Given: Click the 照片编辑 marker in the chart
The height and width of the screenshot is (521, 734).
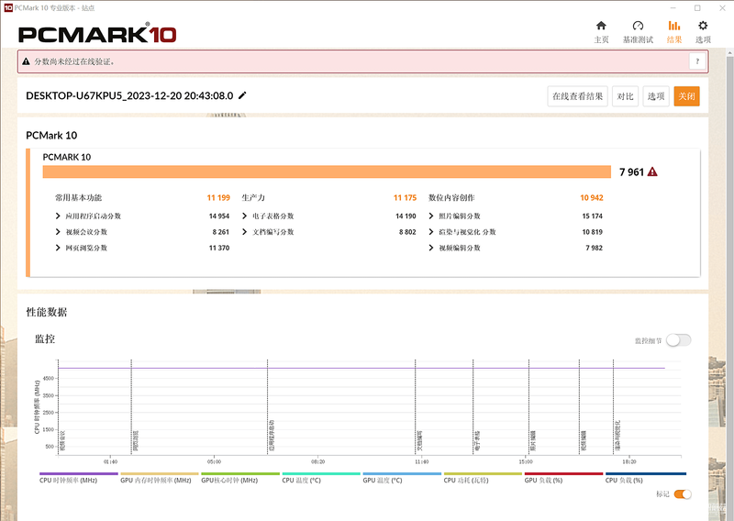Looking at the screenshot, I should [533, 441].
